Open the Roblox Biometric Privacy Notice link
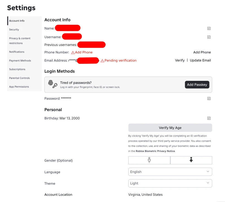The width and height of the screenshot is (225, 202). (x=155, y=151)
